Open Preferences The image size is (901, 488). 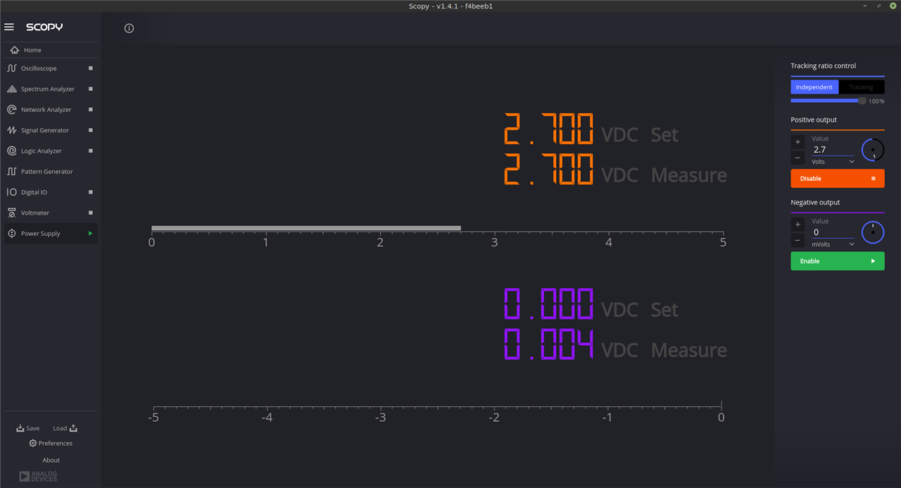click(x=51, y=443)
